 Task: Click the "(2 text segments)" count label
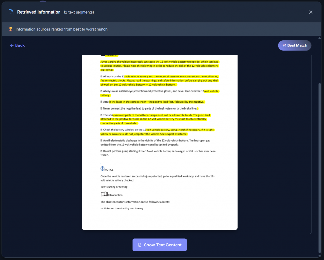click(x=79, y=12)
